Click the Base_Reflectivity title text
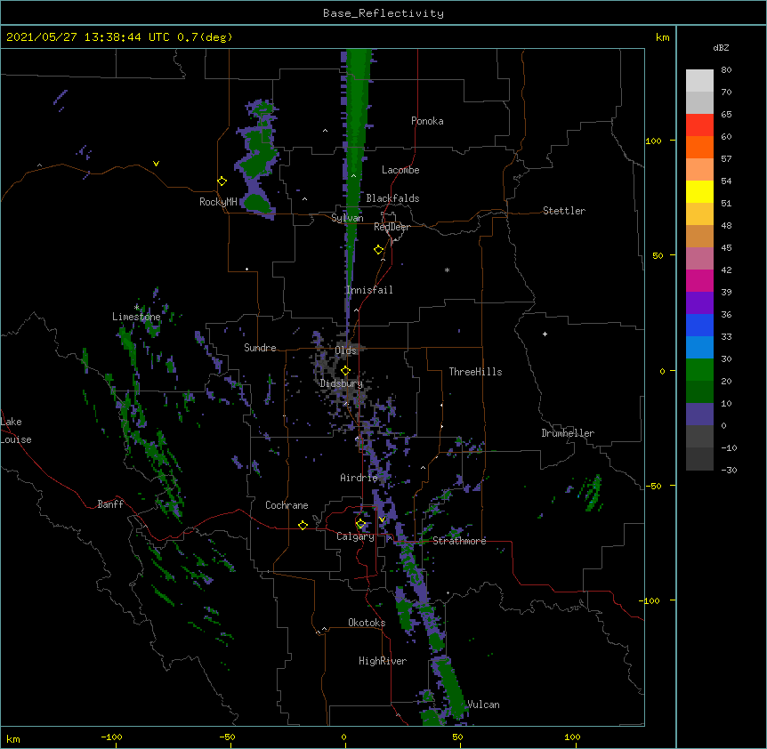The width and height of the screenshot is (767, 749). click(x=383, y=13)
